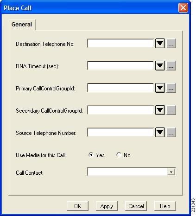The width and height of the screenshot is (196, 216).
Task: Select No for Use Media for this Call
Action: pos(119,155)
